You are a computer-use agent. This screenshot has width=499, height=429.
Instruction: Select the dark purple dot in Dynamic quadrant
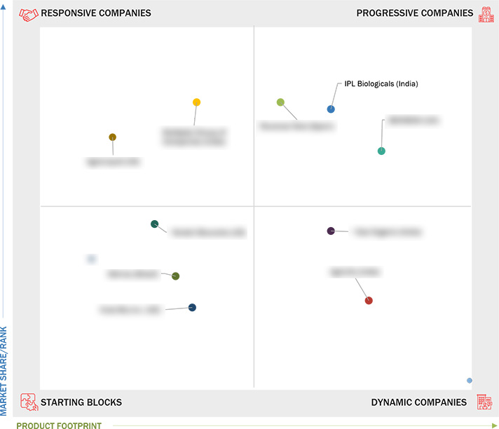click(x=331, y=231)
